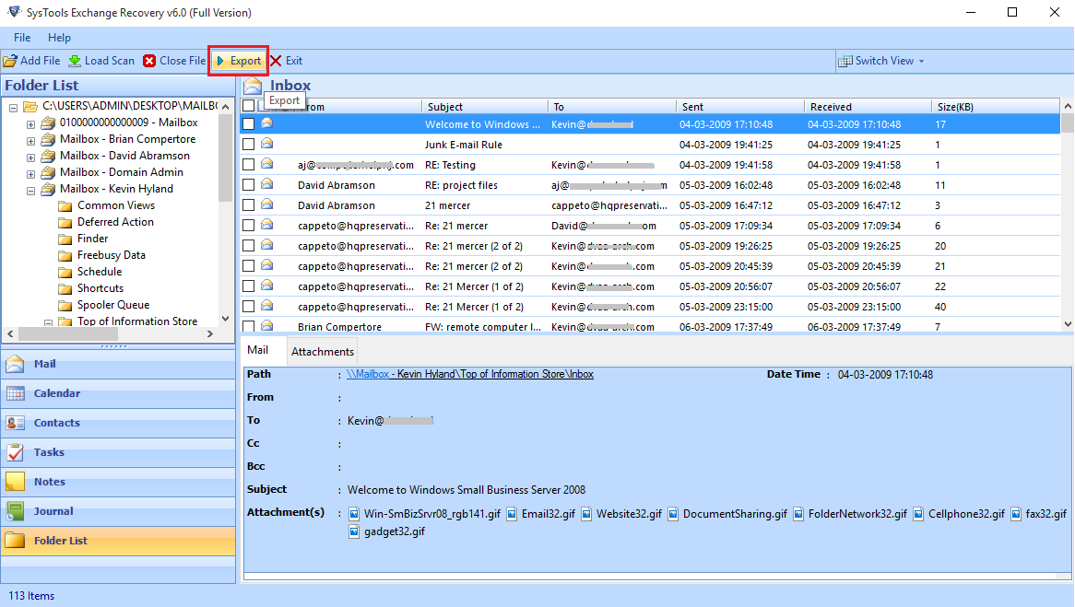
Task: Click the folder tree vertical scrollbar thumb
Action: [x=226, y=158]
